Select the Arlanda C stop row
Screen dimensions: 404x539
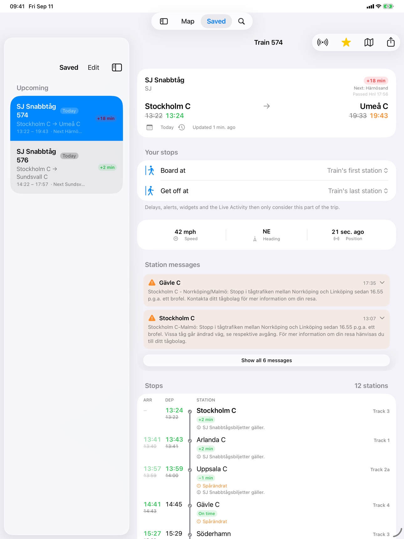click(x=267, y=447)
